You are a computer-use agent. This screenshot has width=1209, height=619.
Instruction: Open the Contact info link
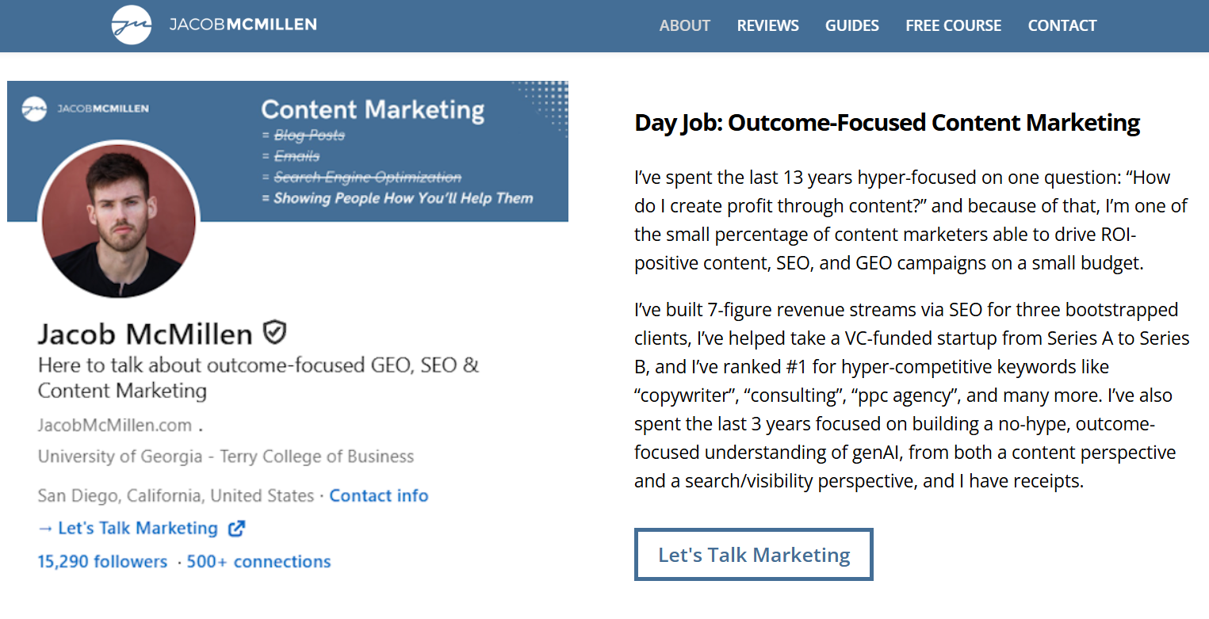(378, 496)
